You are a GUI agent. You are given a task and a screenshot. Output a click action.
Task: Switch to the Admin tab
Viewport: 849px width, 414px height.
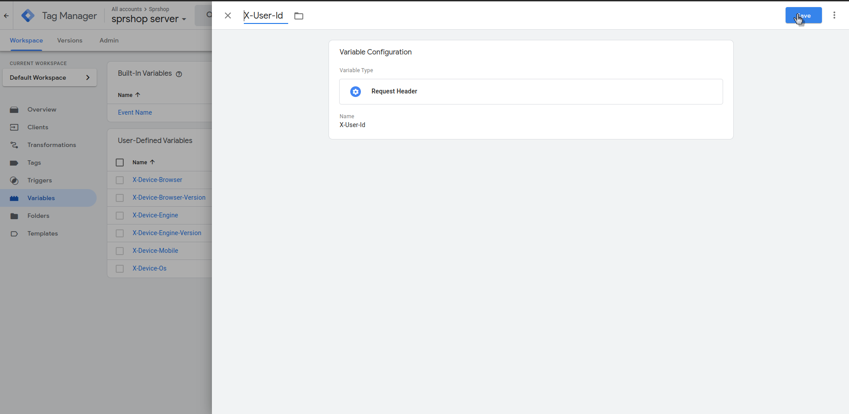pos(109,40)
